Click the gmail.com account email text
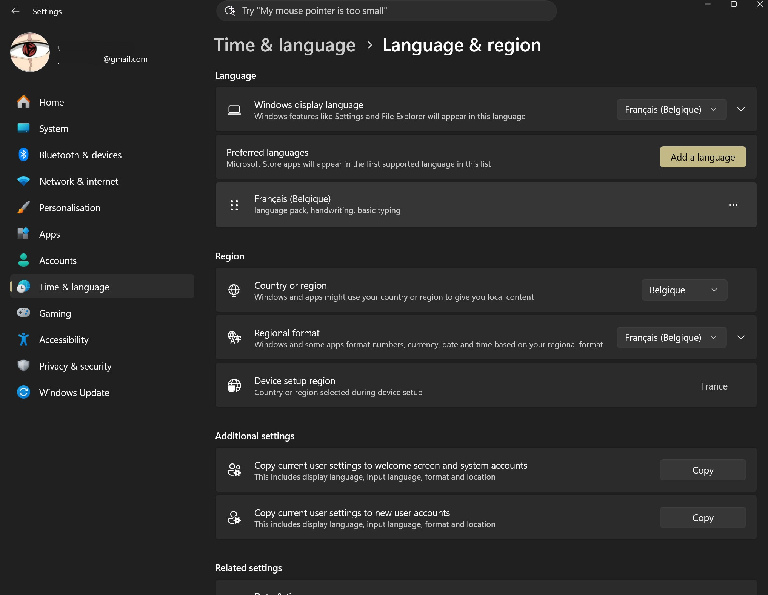 125,59
